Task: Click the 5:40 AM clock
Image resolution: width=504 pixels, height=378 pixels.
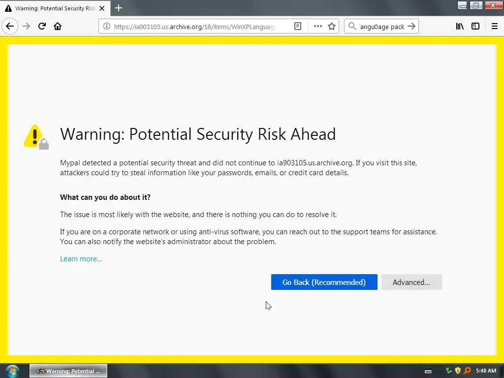Action: 486,371
